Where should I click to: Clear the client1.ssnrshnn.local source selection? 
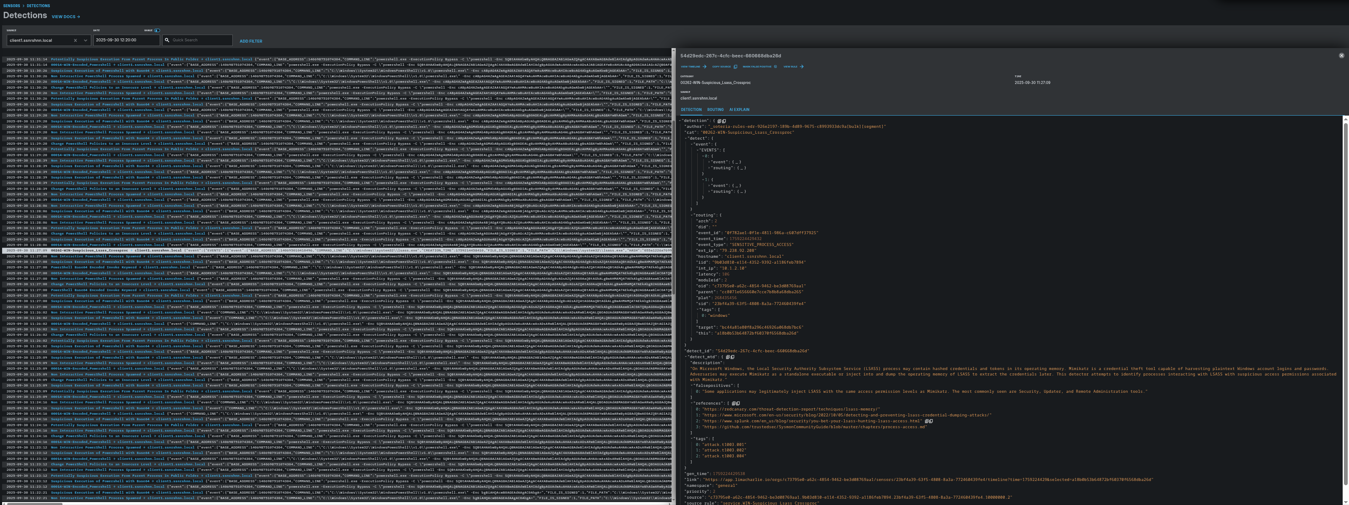[75, 41]
